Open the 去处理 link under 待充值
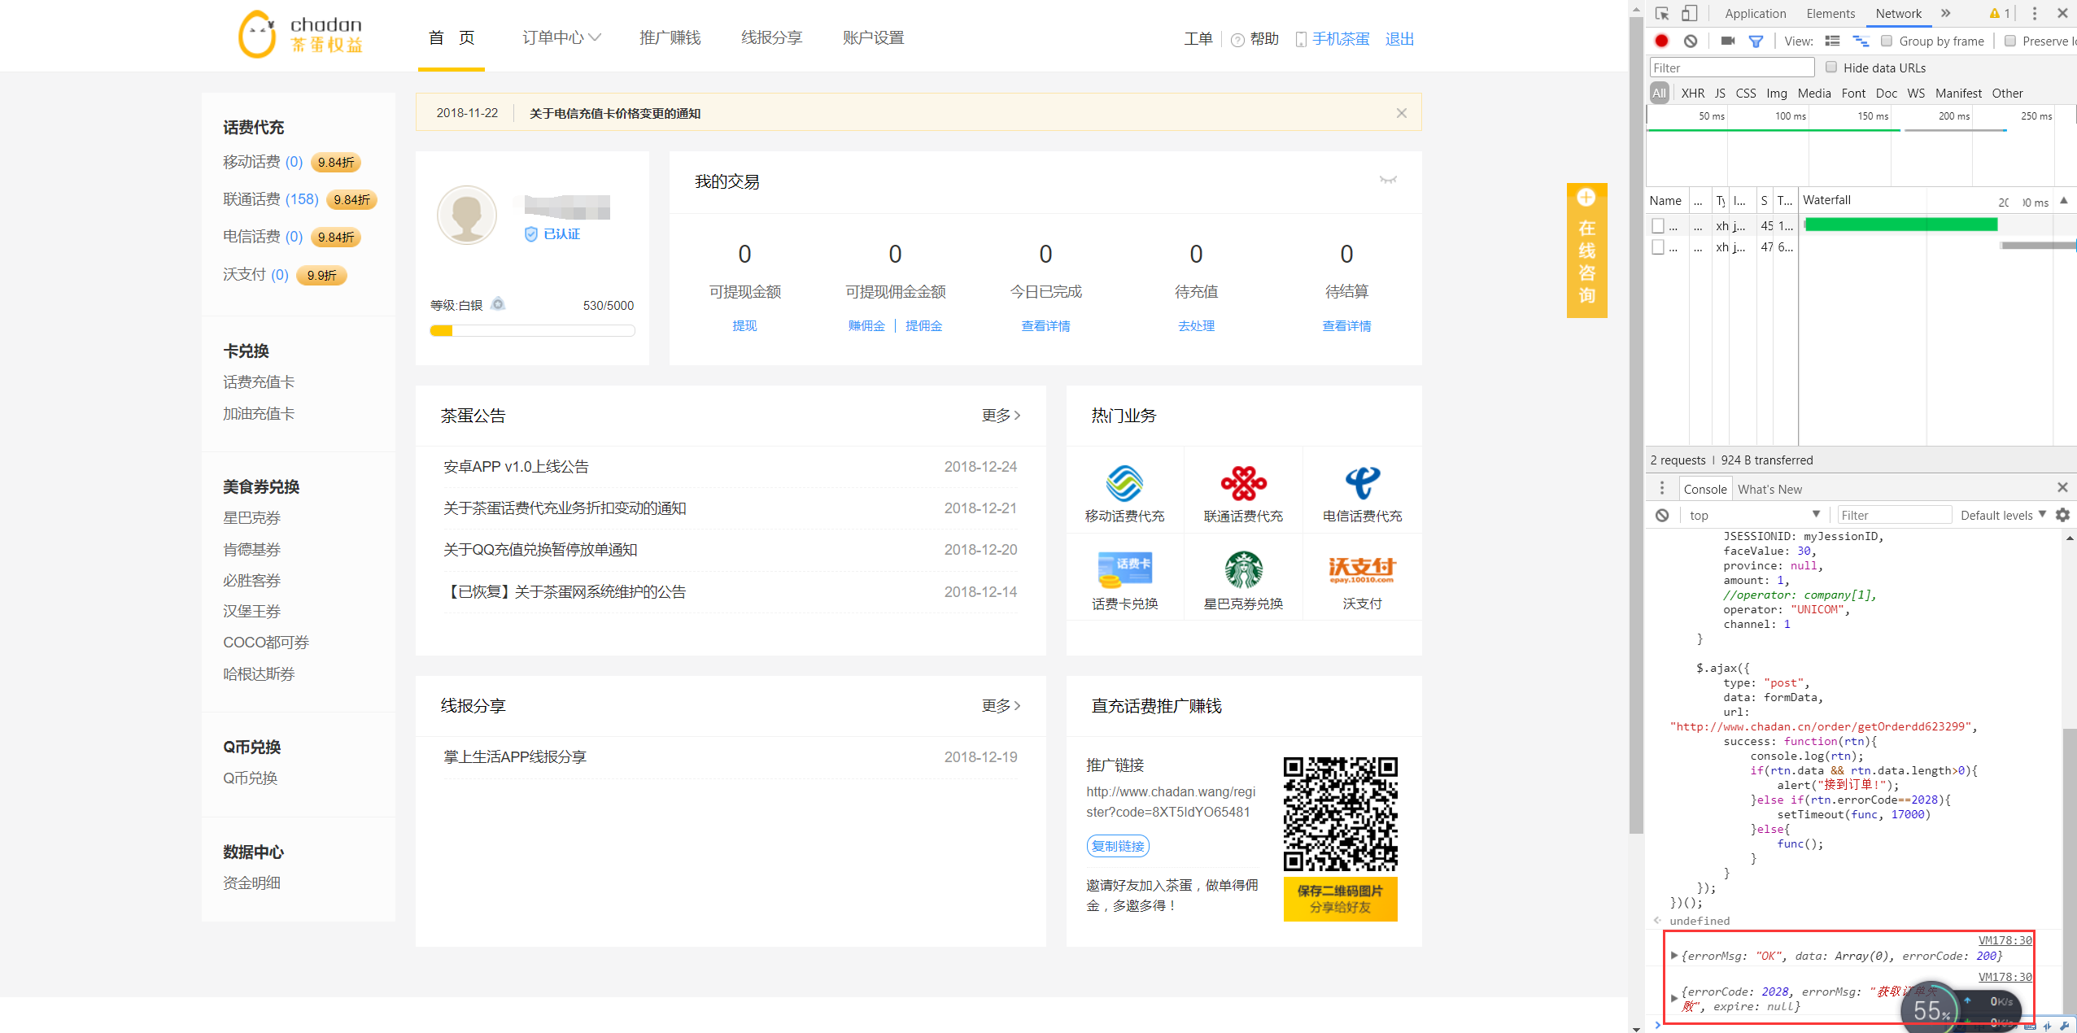The height and width of the screenshot is (1033, 2077). coord(1196,325)
